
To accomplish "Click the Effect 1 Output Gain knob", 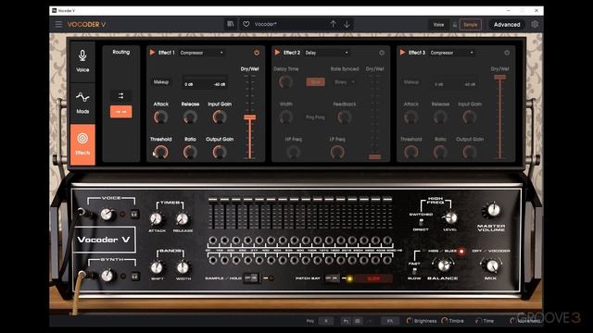I will pyautogui.click(x=220, y=152).
